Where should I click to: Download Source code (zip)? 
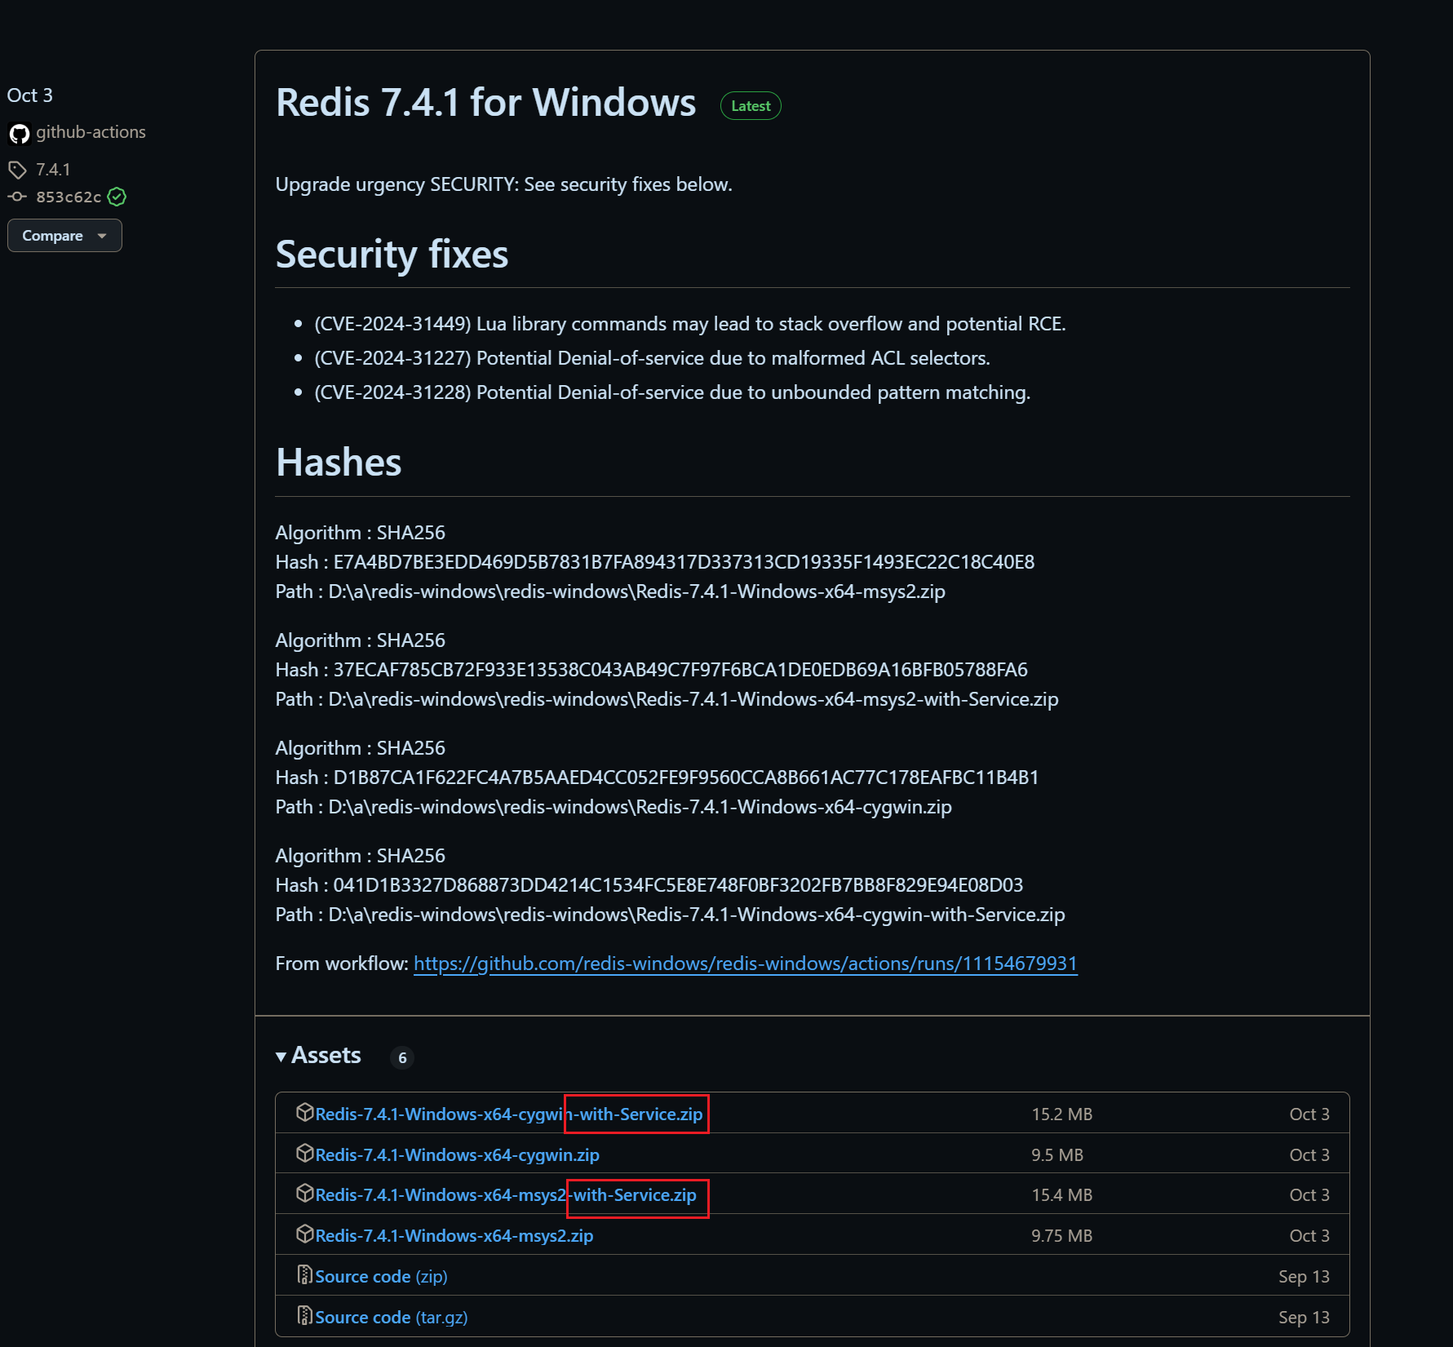381,1277
